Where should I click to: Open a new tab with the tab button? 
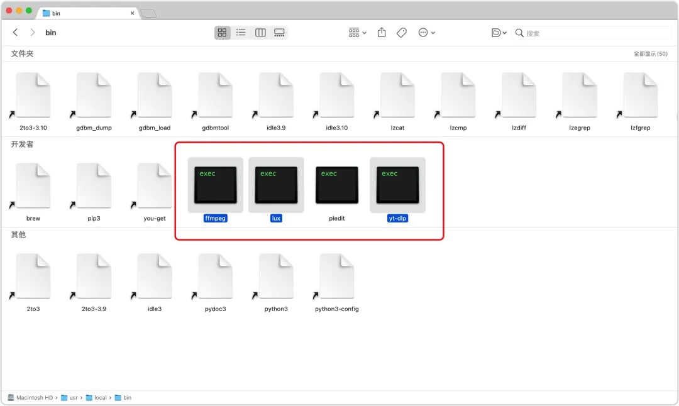(148, 13)
